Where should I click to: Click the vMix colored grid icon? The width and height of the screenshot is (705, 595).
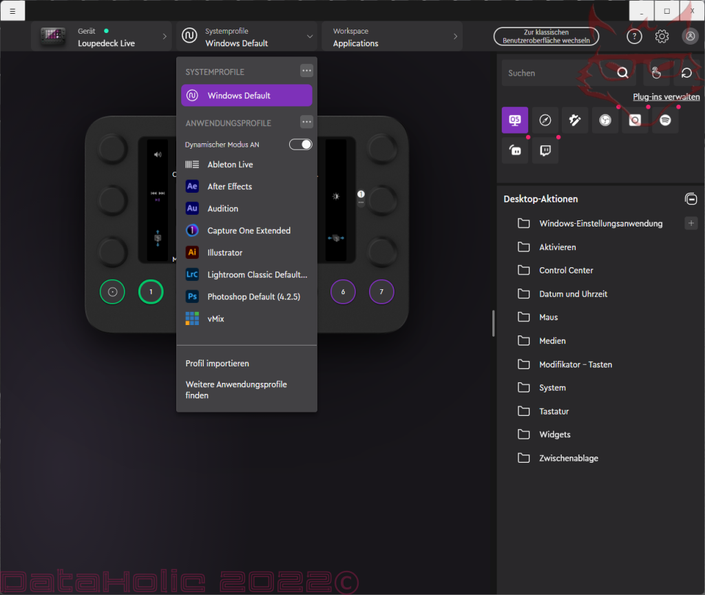tap(192, 318)
